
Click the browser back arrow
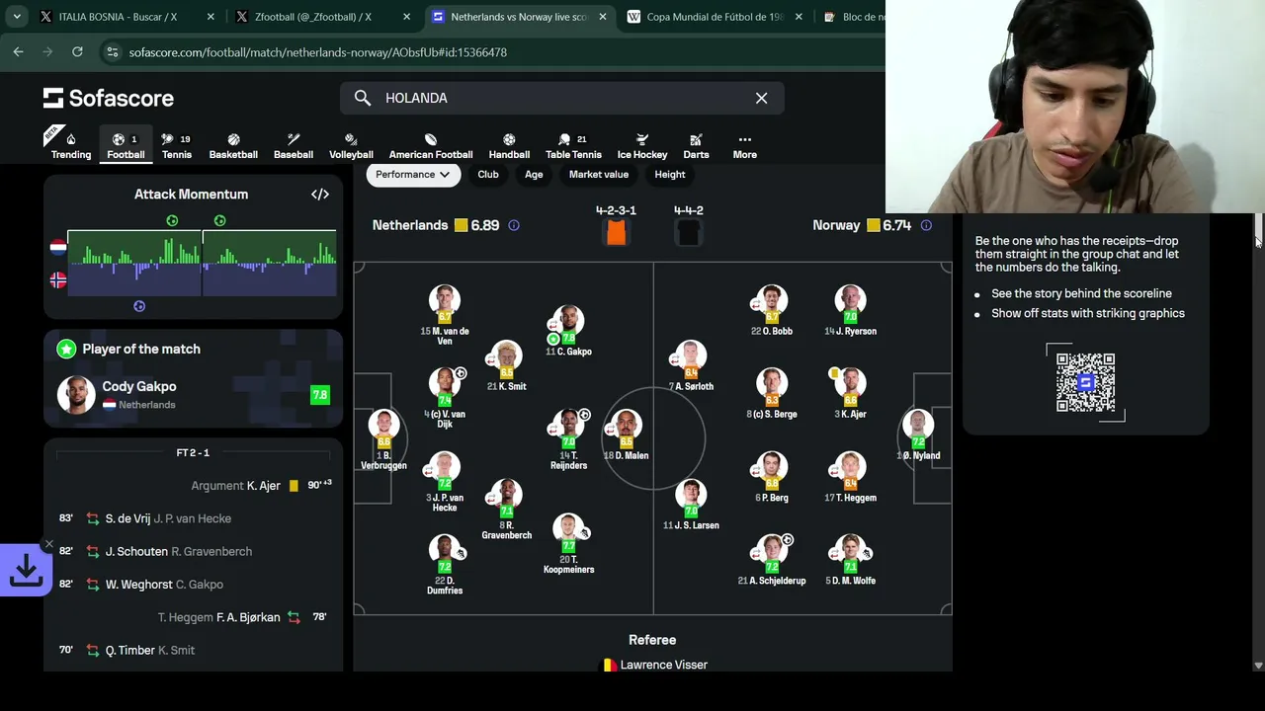tap(18, 51)
